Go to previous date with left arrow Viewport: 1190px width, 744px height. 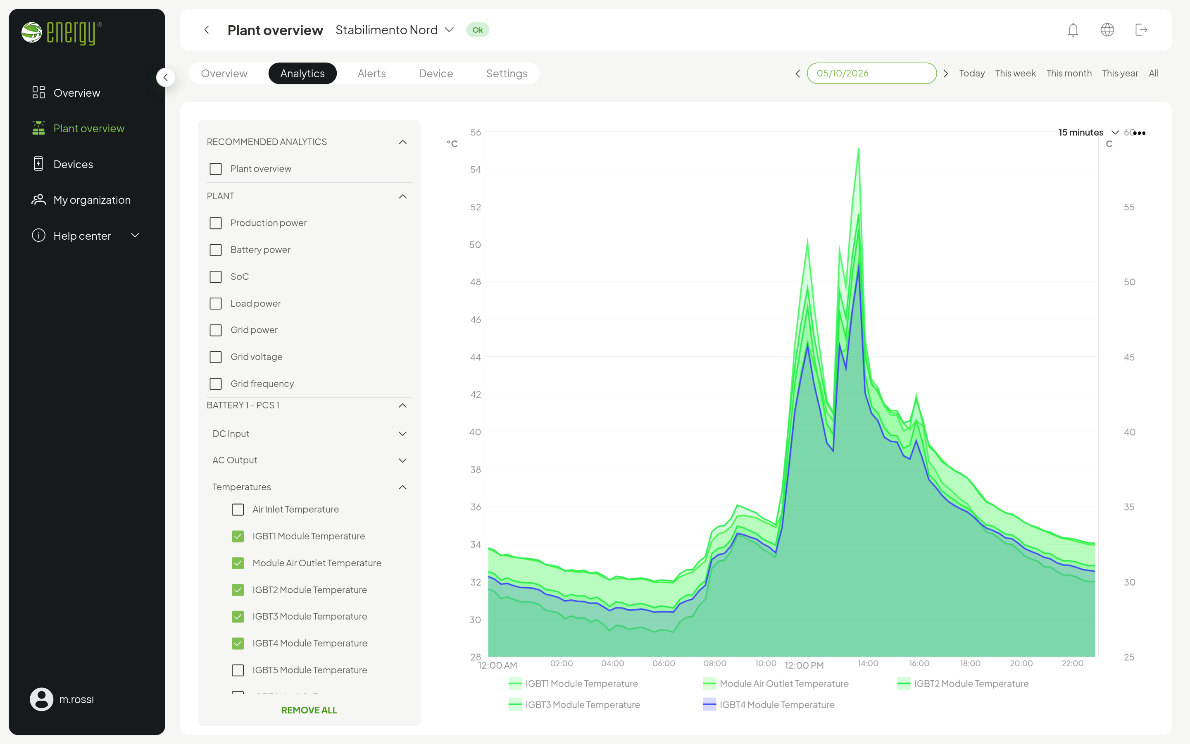797,73
